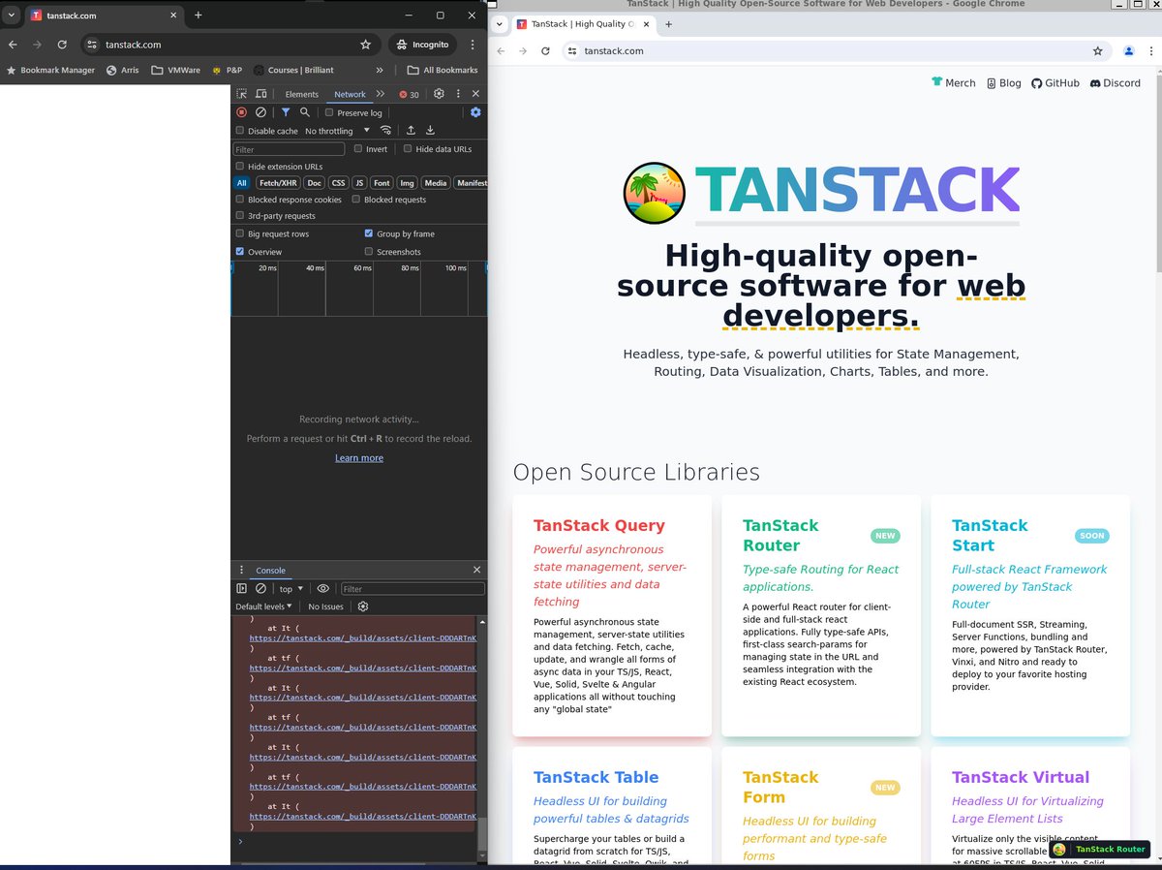
Task: Open the console drawer three-dot menu
Action: (241, 571)
